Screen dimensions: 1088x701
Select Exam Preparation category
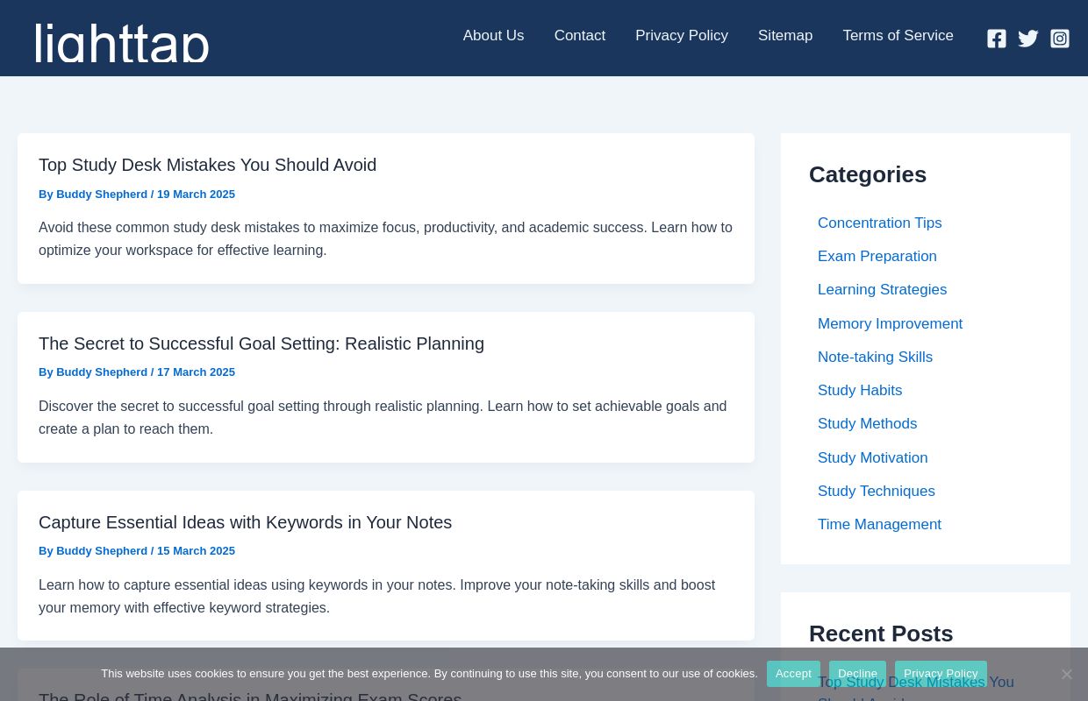[x=877, y=257]
